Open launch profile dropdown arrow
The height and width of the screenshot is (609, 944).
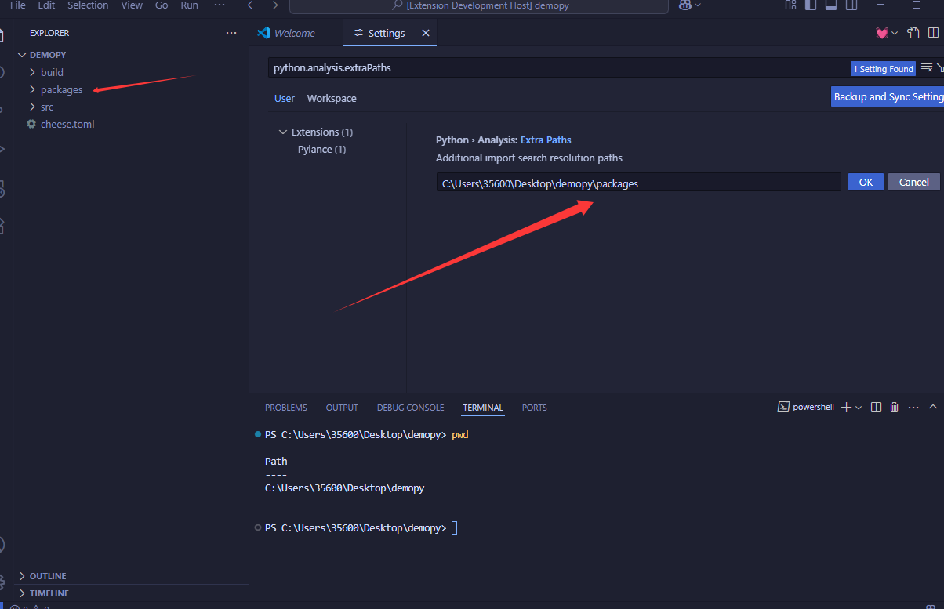[859, 408]
